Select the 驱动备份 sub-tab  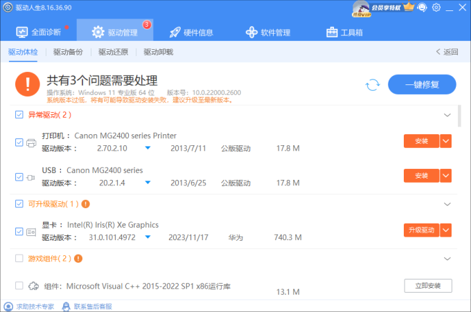pyautogui.click(x=68, y=52)
